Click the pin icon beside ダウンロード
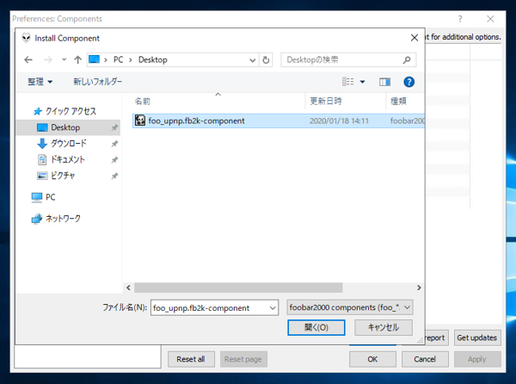516x384 pixels. [114, 144]
